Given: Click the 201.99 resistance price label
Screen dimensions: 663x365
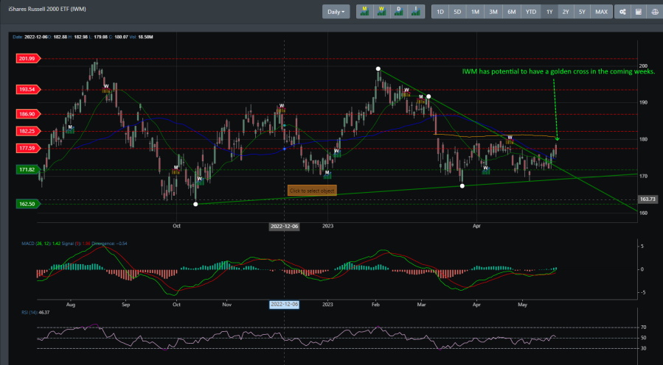Looking at the screenshot, I should pyautogui.click(x=27, y=58).
